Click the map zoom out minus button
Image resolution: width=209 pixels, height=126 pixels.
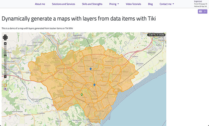click(5, 76)
